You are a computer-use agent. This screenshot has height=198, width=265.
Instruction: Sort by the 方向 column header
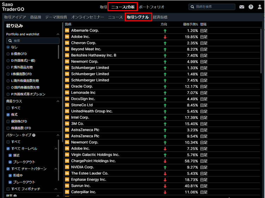[x=164, y=24]
